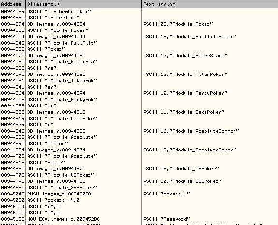Select address 00944B94
The width and height of the screenshot is (278, 225).
(13, 24)
